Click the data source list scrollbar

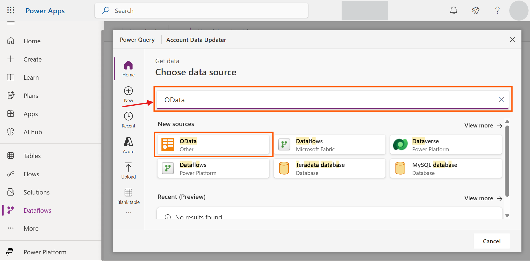pyautogui.click(x=507, y=161)
